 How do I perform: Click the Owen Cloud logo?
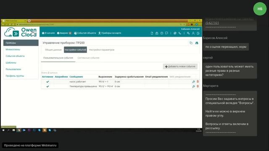21,32
